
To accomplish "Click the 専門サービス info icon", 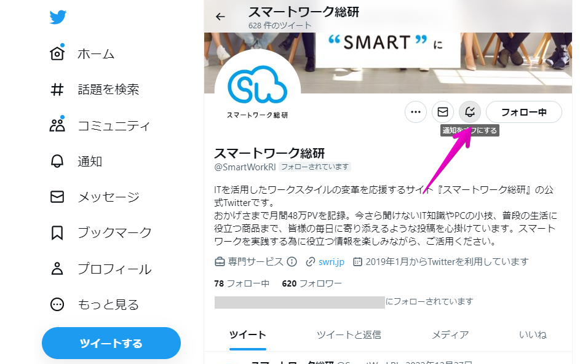I will point(292,262).
